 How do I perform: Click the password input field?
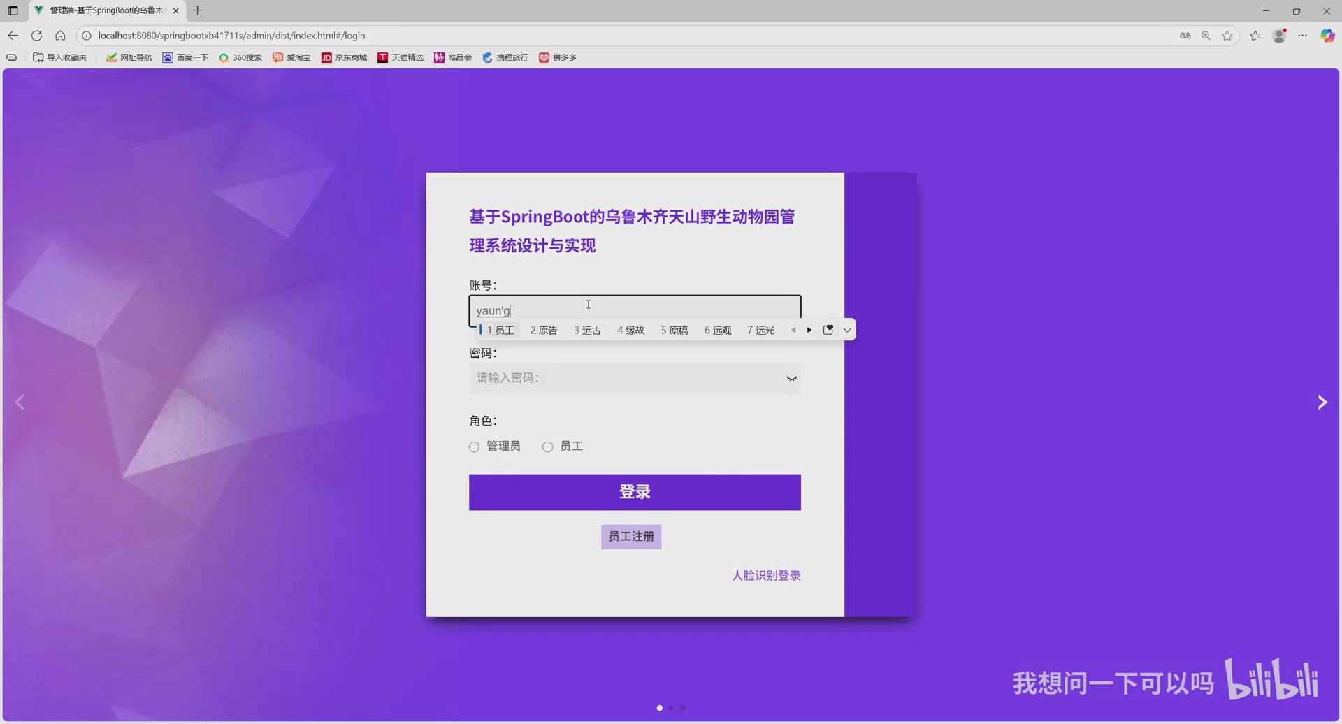634,378
